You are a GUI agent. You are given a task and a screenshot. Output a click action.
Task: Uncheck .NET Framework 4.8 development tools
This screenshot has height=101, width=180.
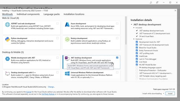click(137, 45)
